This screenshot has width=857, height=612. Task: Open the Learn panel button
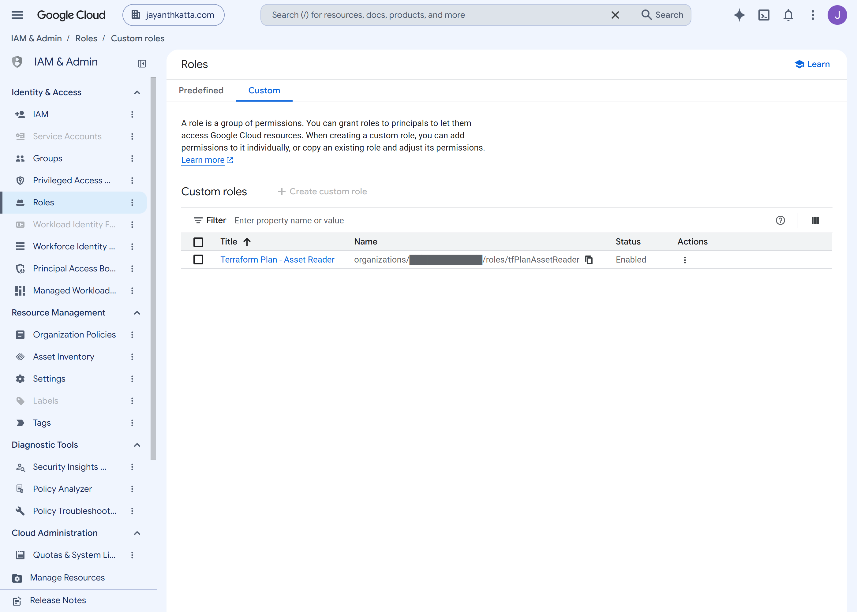812,64
